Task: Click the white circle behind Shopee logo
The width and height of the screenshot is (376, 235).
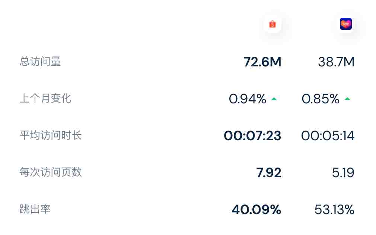Action: click(273, 24)
